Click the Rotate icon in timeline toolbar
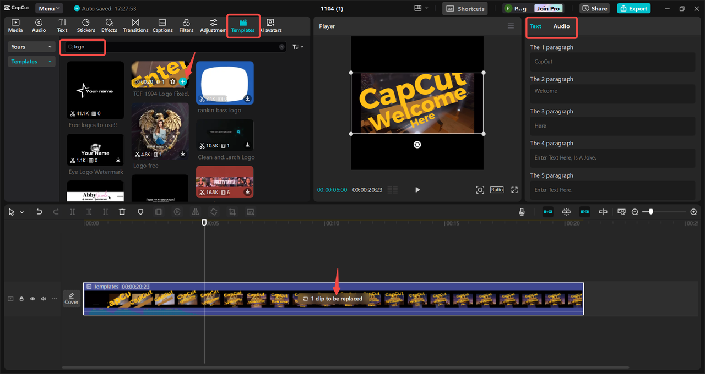This screenshot has height=374, width=705. tap(214, 212)
